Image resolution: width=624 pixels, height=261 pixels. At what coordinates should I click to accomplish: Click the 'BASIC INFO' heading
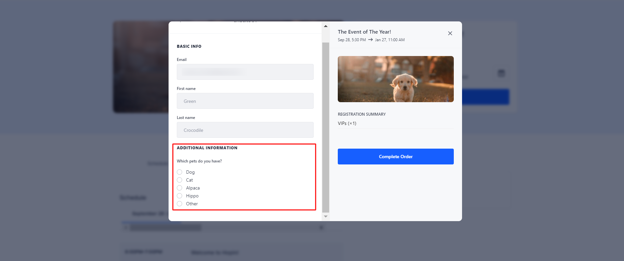189,46
